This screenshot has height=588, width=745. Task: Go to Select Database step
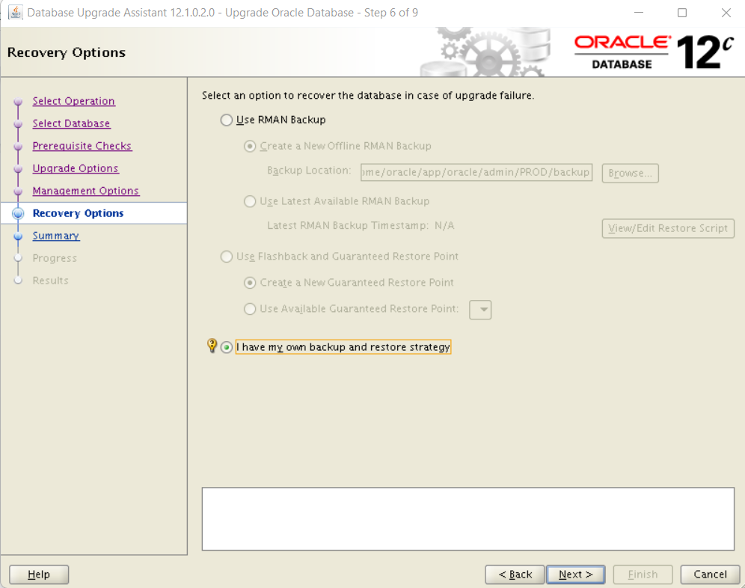tap(71, 123)
